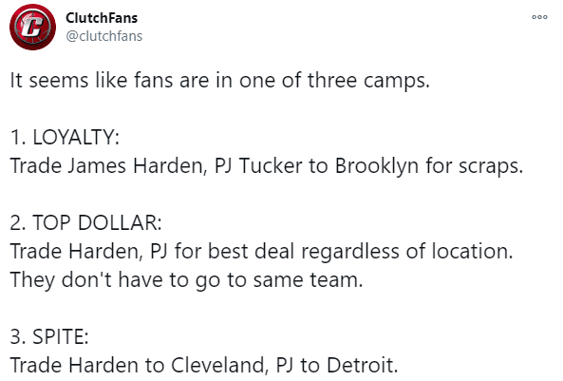The height and width of the screenshot is (381, 563).
Task: Click 'regardless of location' text
Action: [405, 252]
